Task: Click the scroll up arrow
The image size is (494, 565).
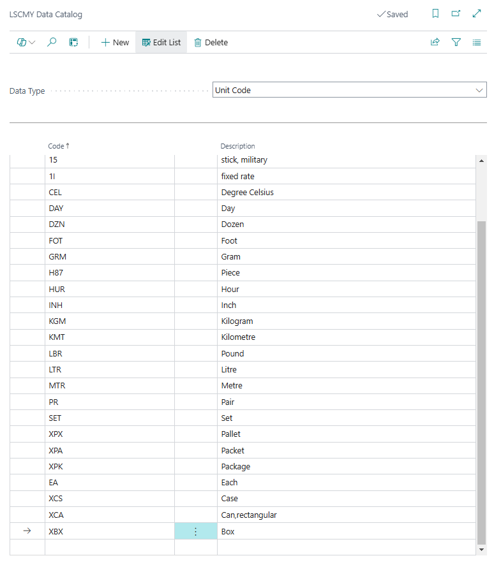Action: (481, 161)
